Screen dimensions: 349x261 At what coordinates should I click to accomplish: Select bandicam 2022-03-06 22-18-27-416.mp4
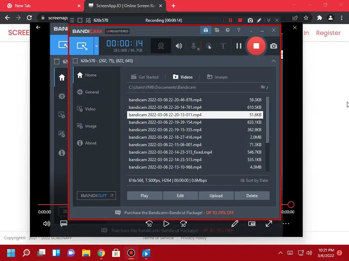tap(195, 137)
